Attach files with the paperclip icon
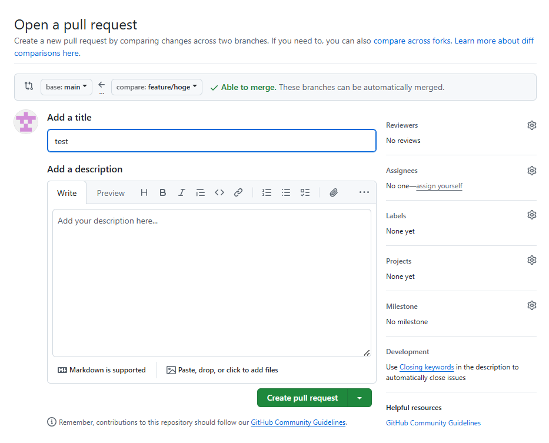Screen dimensions: 549x443 [334, 192]
